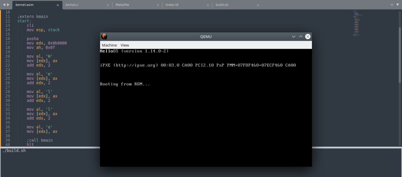The image size is (402, 177).
Task: Go to the next tab with right arrow
Action: (8, 5)
